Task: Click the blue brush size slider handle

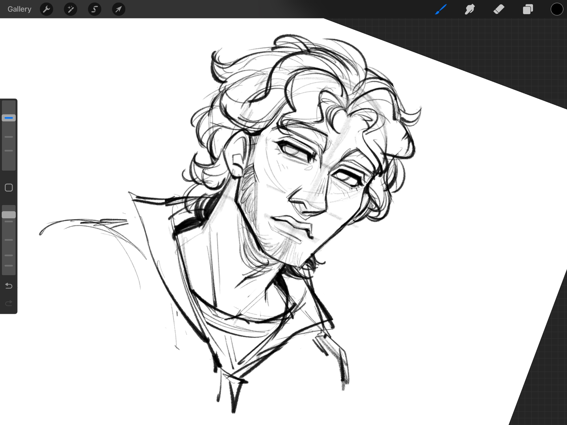Action: coord(9,118)
